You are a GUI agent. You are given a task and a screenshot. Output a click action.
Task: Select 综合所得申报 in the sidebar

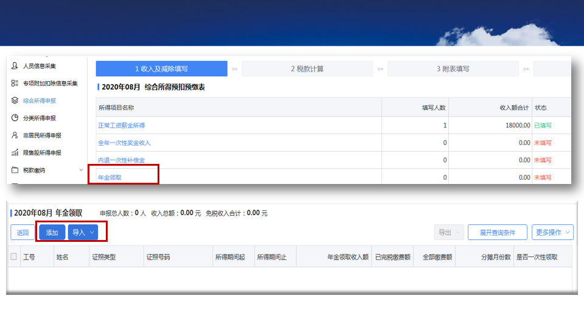(x=40, y=101)
